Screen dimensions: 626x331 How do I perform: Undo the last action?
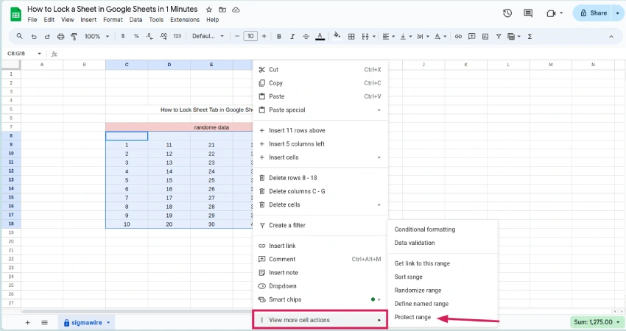[34, 36]
